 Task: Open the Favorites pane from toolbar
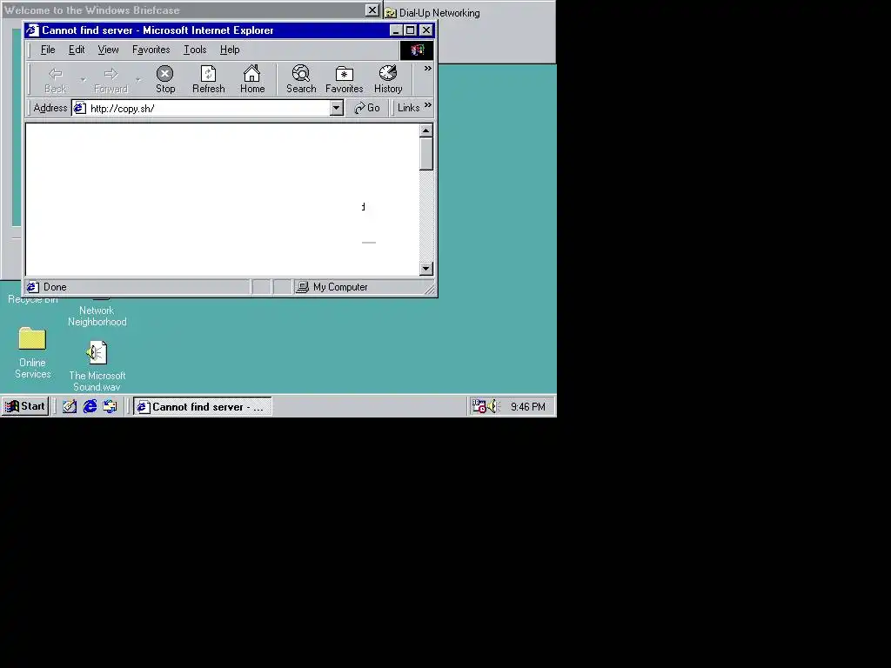coord(344,79)
